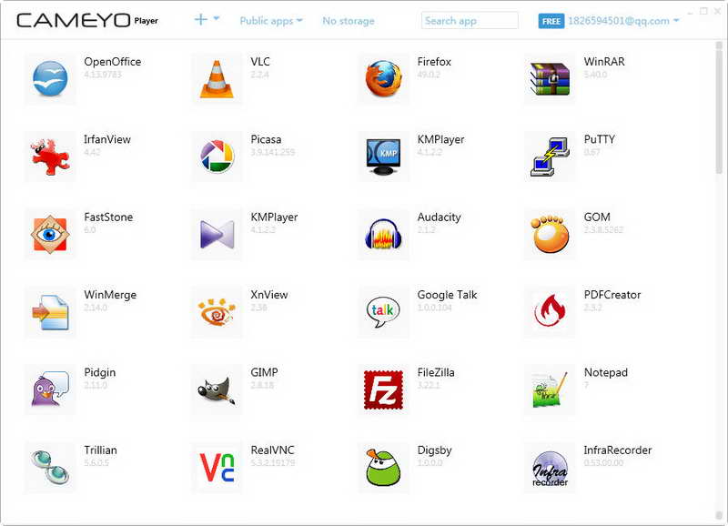Select the Firefox app icon
The height and width of the screenshot is (526, 728).
[383, 78]
